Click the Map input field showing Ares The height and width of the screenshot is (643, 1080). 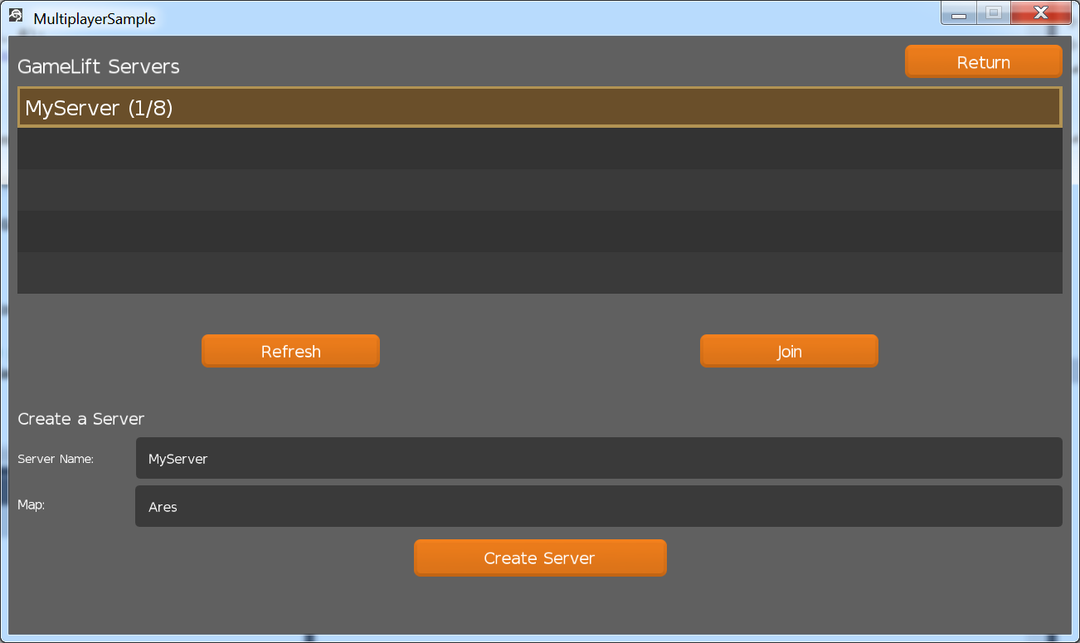(x=598, y=506)
